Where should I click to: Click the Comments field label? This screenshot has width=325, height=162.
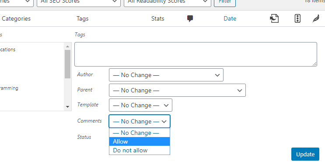click(90, 121)
